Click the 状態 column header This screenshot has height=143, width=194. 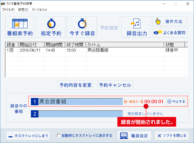pyautogui.click(x=174, y=45)
